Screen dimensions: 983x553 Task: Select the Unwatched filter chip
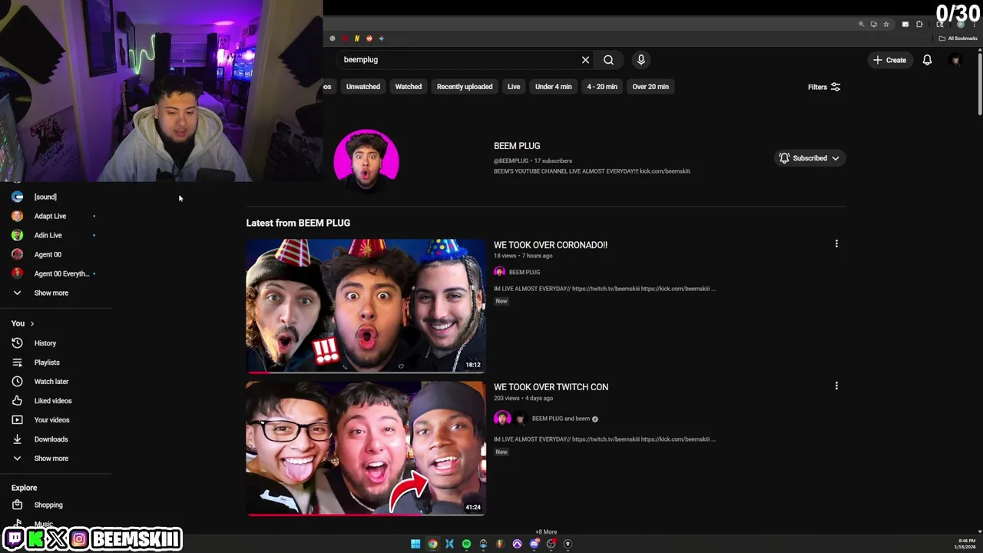[x=362, y=87]
